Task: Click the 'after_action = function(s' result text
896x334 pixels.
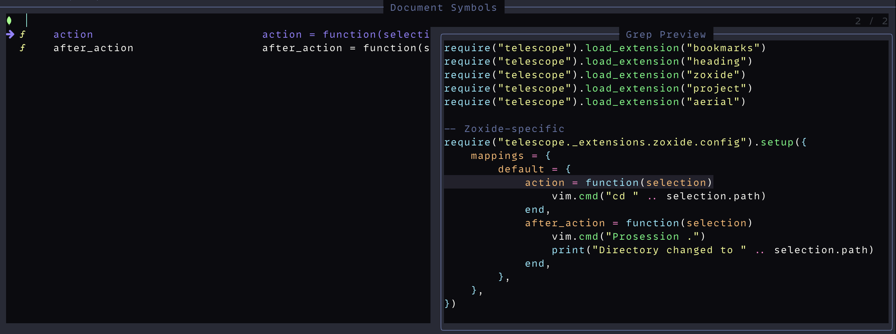Action: click(x=346, y=48)
